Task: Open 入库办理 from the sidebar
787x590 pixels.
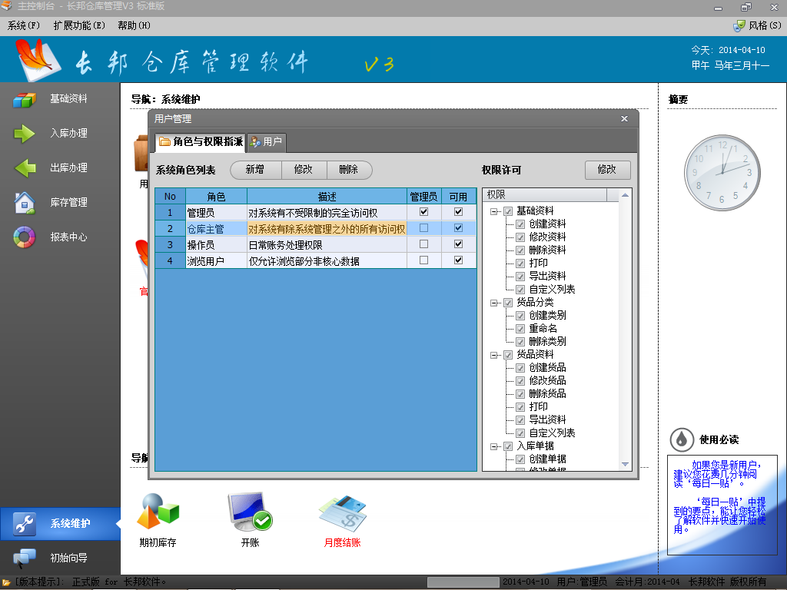Action: [x=25, y=134]
